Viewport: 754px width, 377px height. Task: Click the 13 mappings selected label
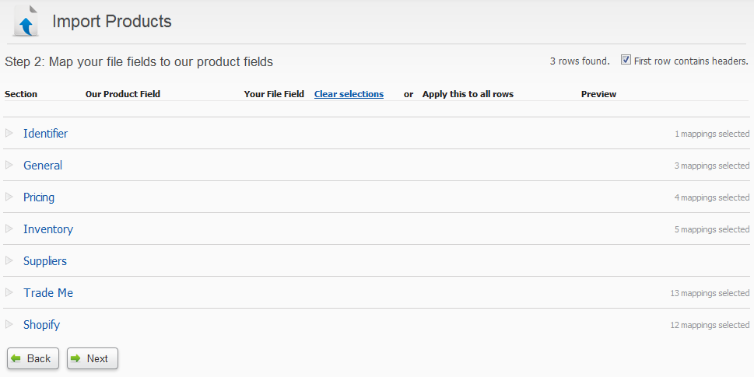[710, 293]
